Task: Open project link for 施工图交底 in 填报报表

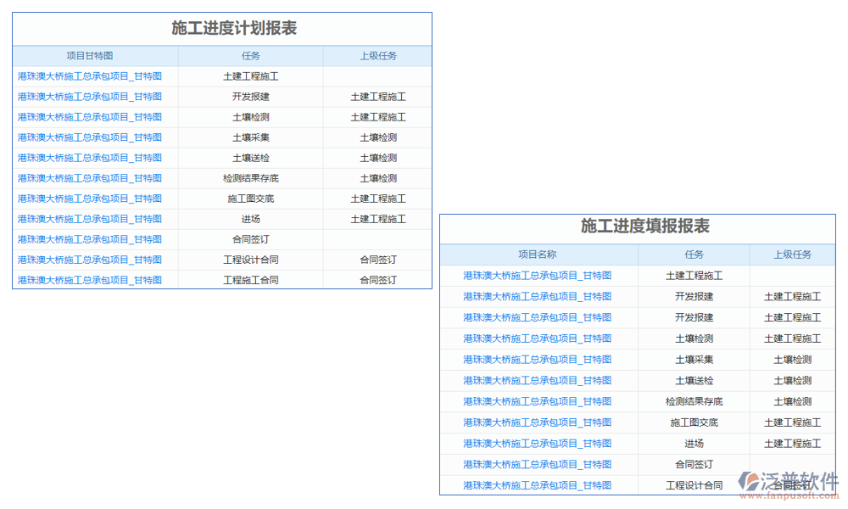Action: point(537,422)
